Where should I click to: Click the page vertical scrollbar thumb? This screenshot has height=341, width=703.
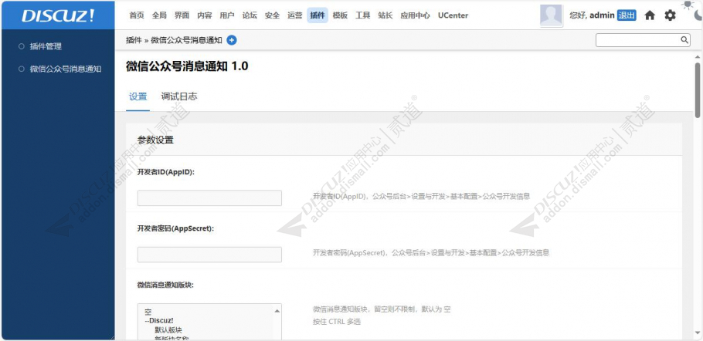697,89
